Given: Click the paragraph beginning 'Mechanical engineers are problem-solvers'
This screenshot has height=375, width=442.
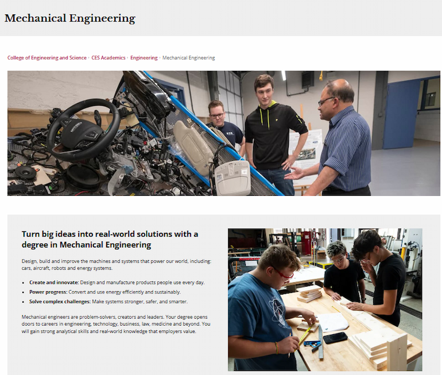Looking at the screenshot, I should click(116, 324).
